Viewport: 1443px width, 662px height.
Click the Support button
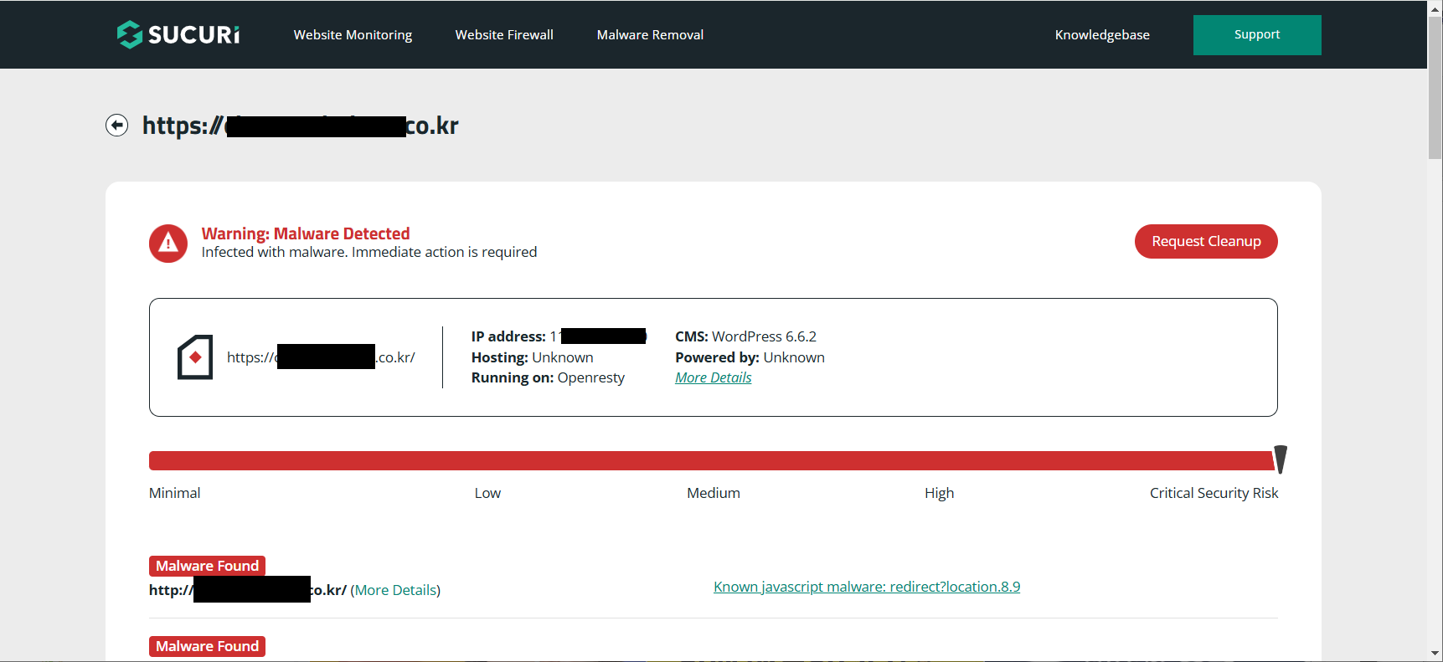(1257, 35)
